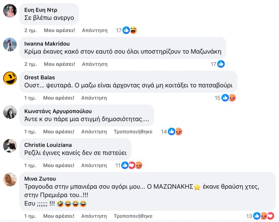Click Ευη Ευη Ντρ profile avatar
279x222 pixels.
(10, 11)
